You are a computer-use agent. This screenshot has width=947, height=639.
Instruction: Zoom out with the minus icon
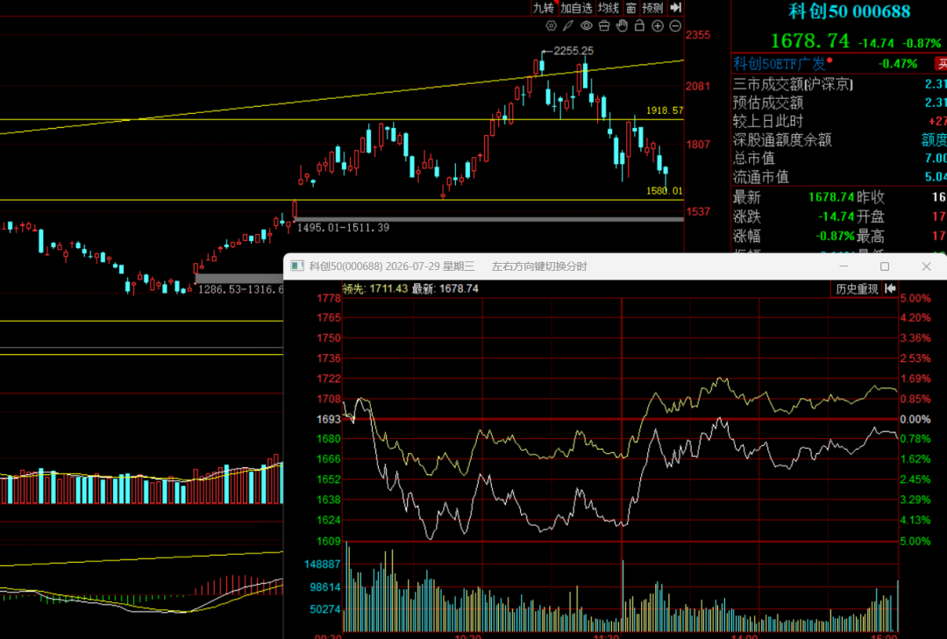click(x=676, y=26)
